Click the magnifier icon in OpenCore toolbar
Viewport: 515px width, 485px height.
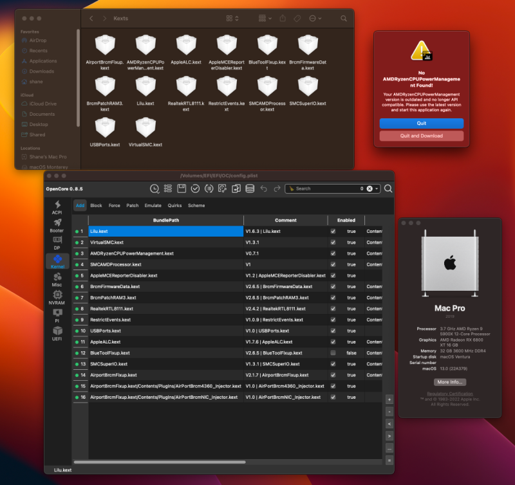click(x=388, y=188)
